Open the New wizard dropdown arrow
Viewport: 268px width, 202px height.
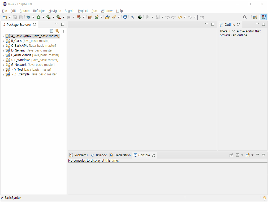coord(10,17)
